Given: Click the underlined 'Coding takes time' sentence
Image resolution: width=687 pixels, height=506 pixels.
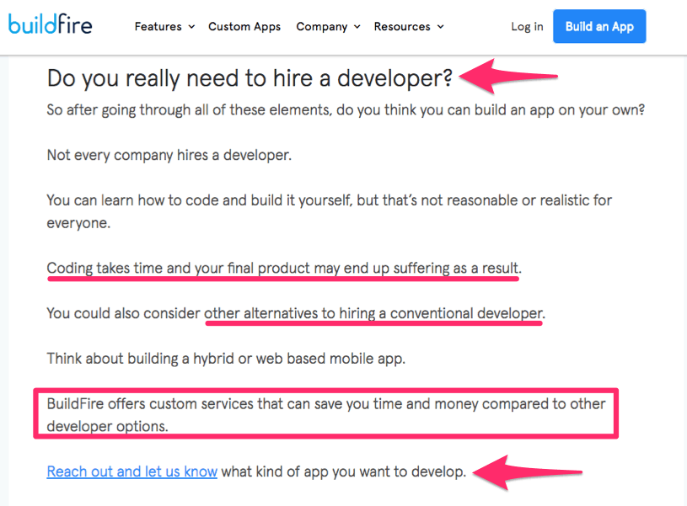Looking at the screenshot, I should point(283,269).
